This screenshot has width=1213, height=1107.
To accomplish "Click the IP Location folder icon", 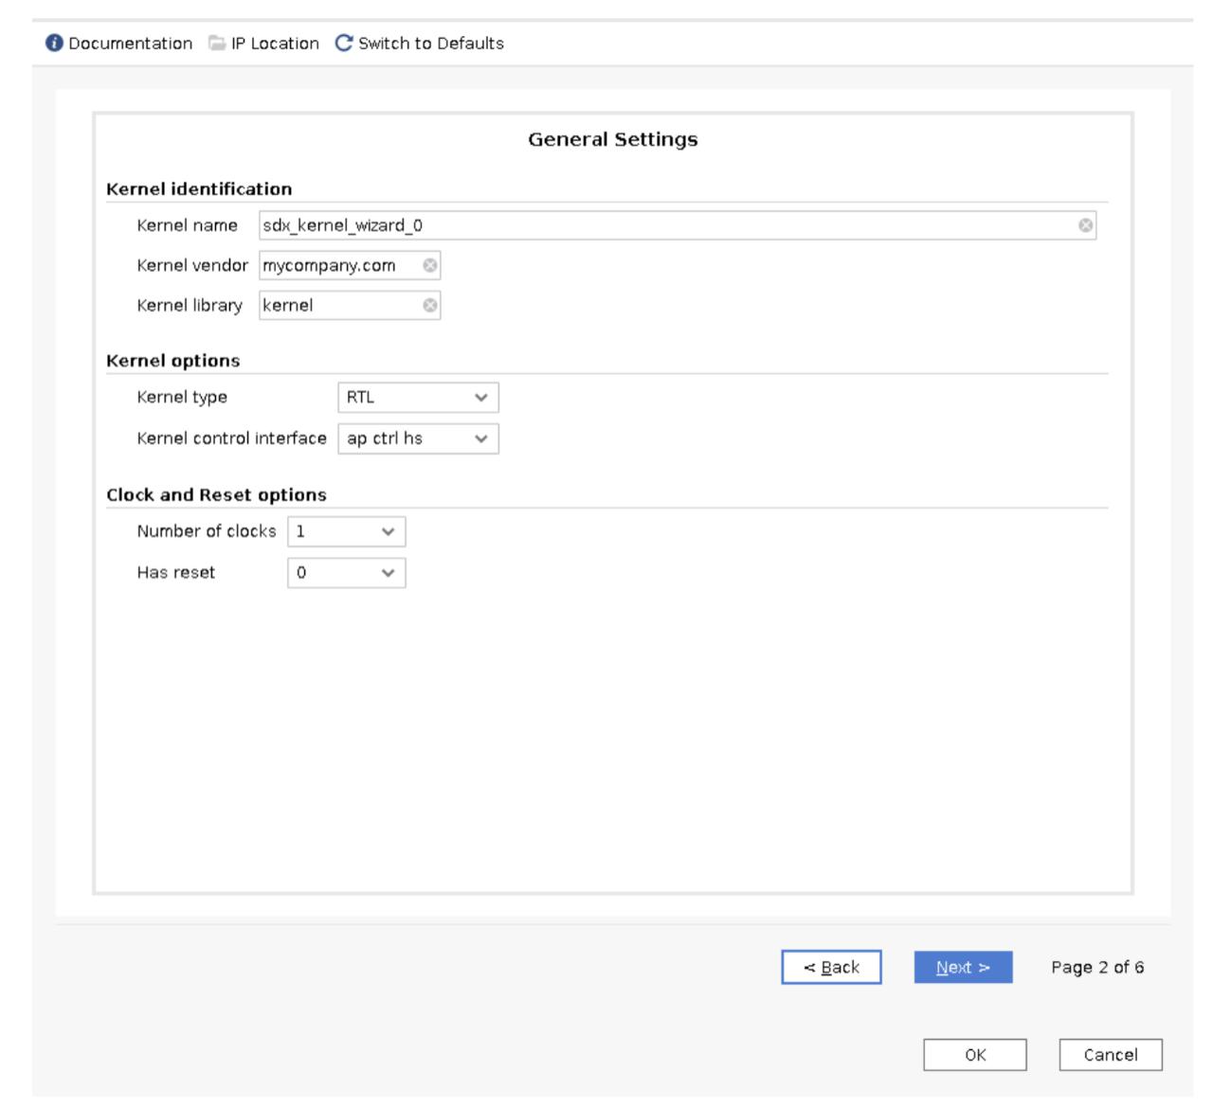I will click(x=217, y=43).
